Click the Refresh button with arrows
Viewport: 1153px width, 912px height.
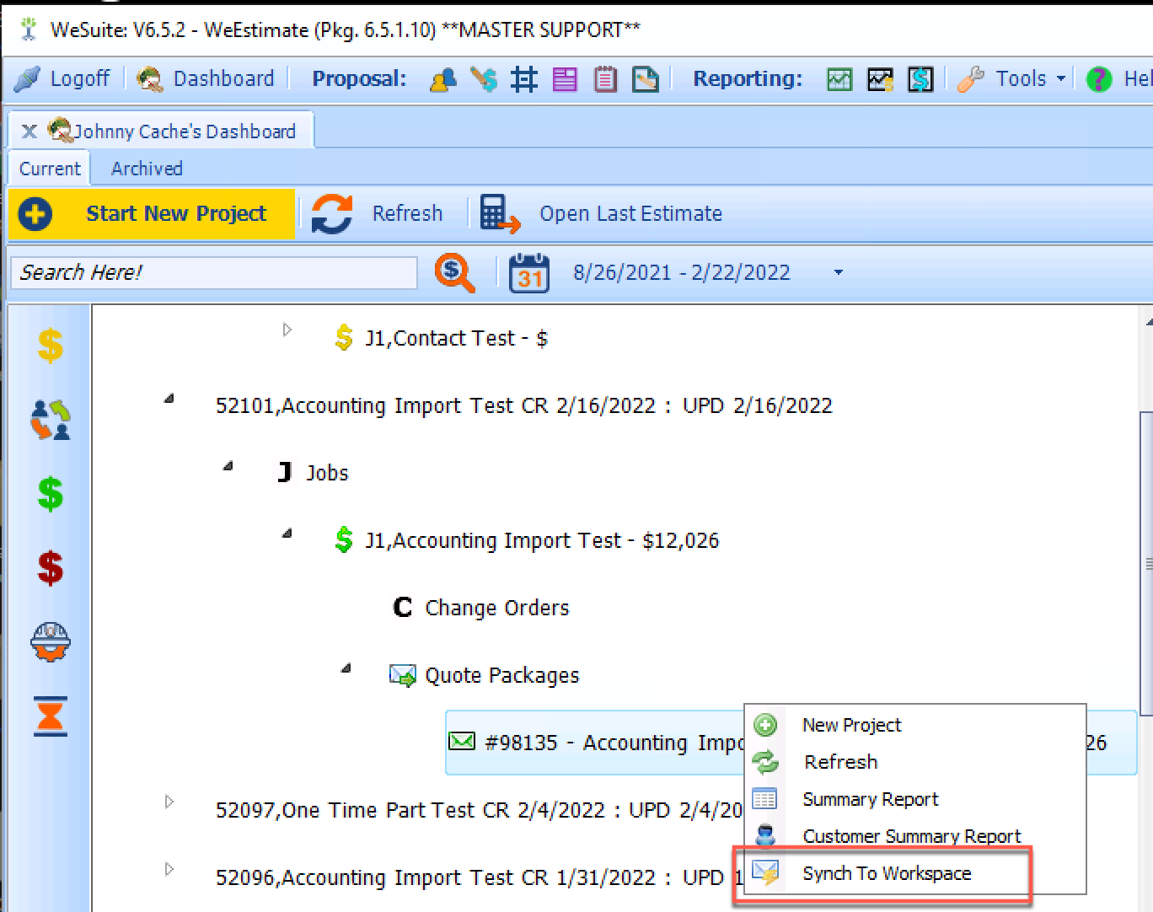pyautogui.click(x=377, y=214)
